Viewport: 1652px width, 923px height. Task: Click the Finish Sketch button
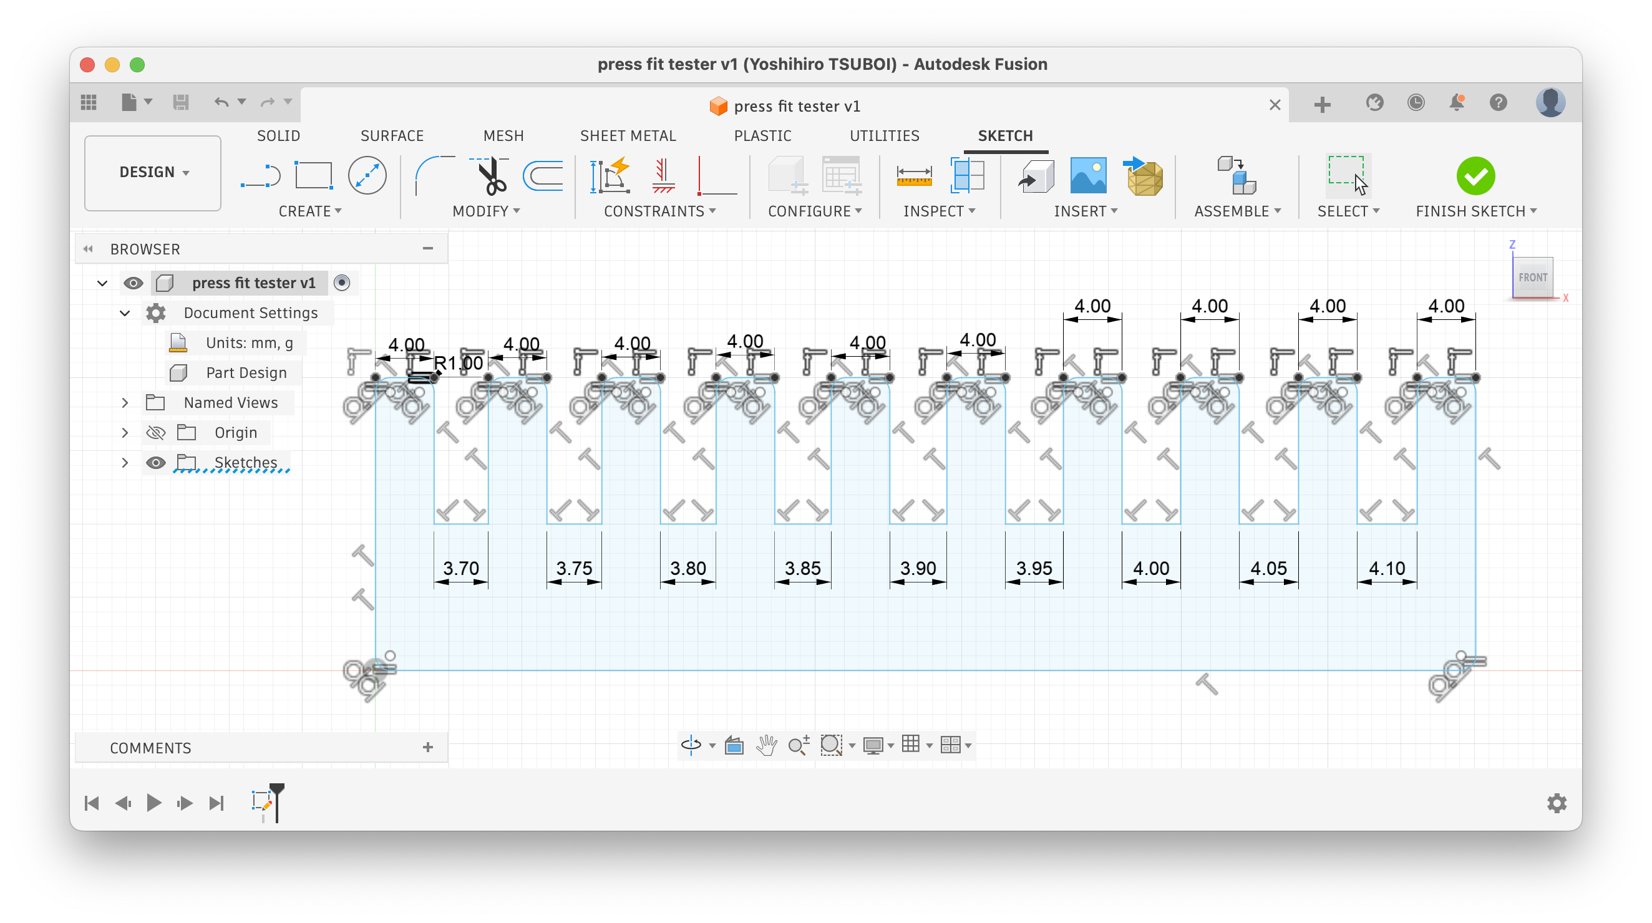pos(1475,176)
